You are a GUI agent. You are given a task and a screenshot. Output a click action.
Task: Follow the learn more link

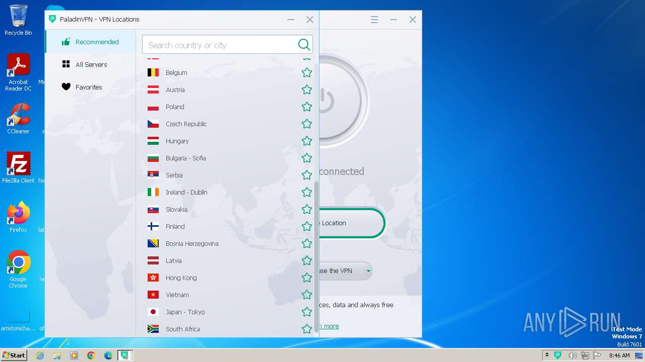click(329, 326)
